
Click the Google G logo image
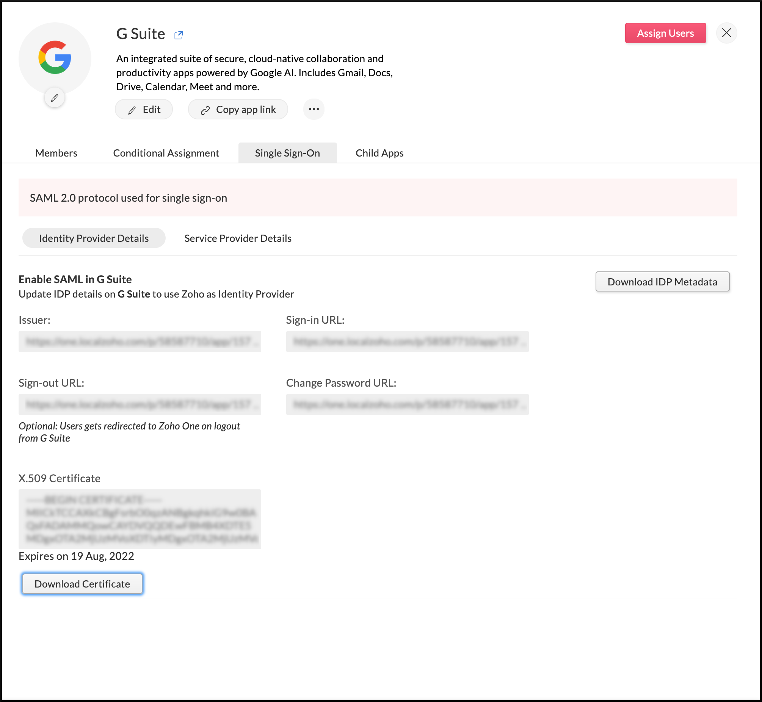(x=55, y=58)
